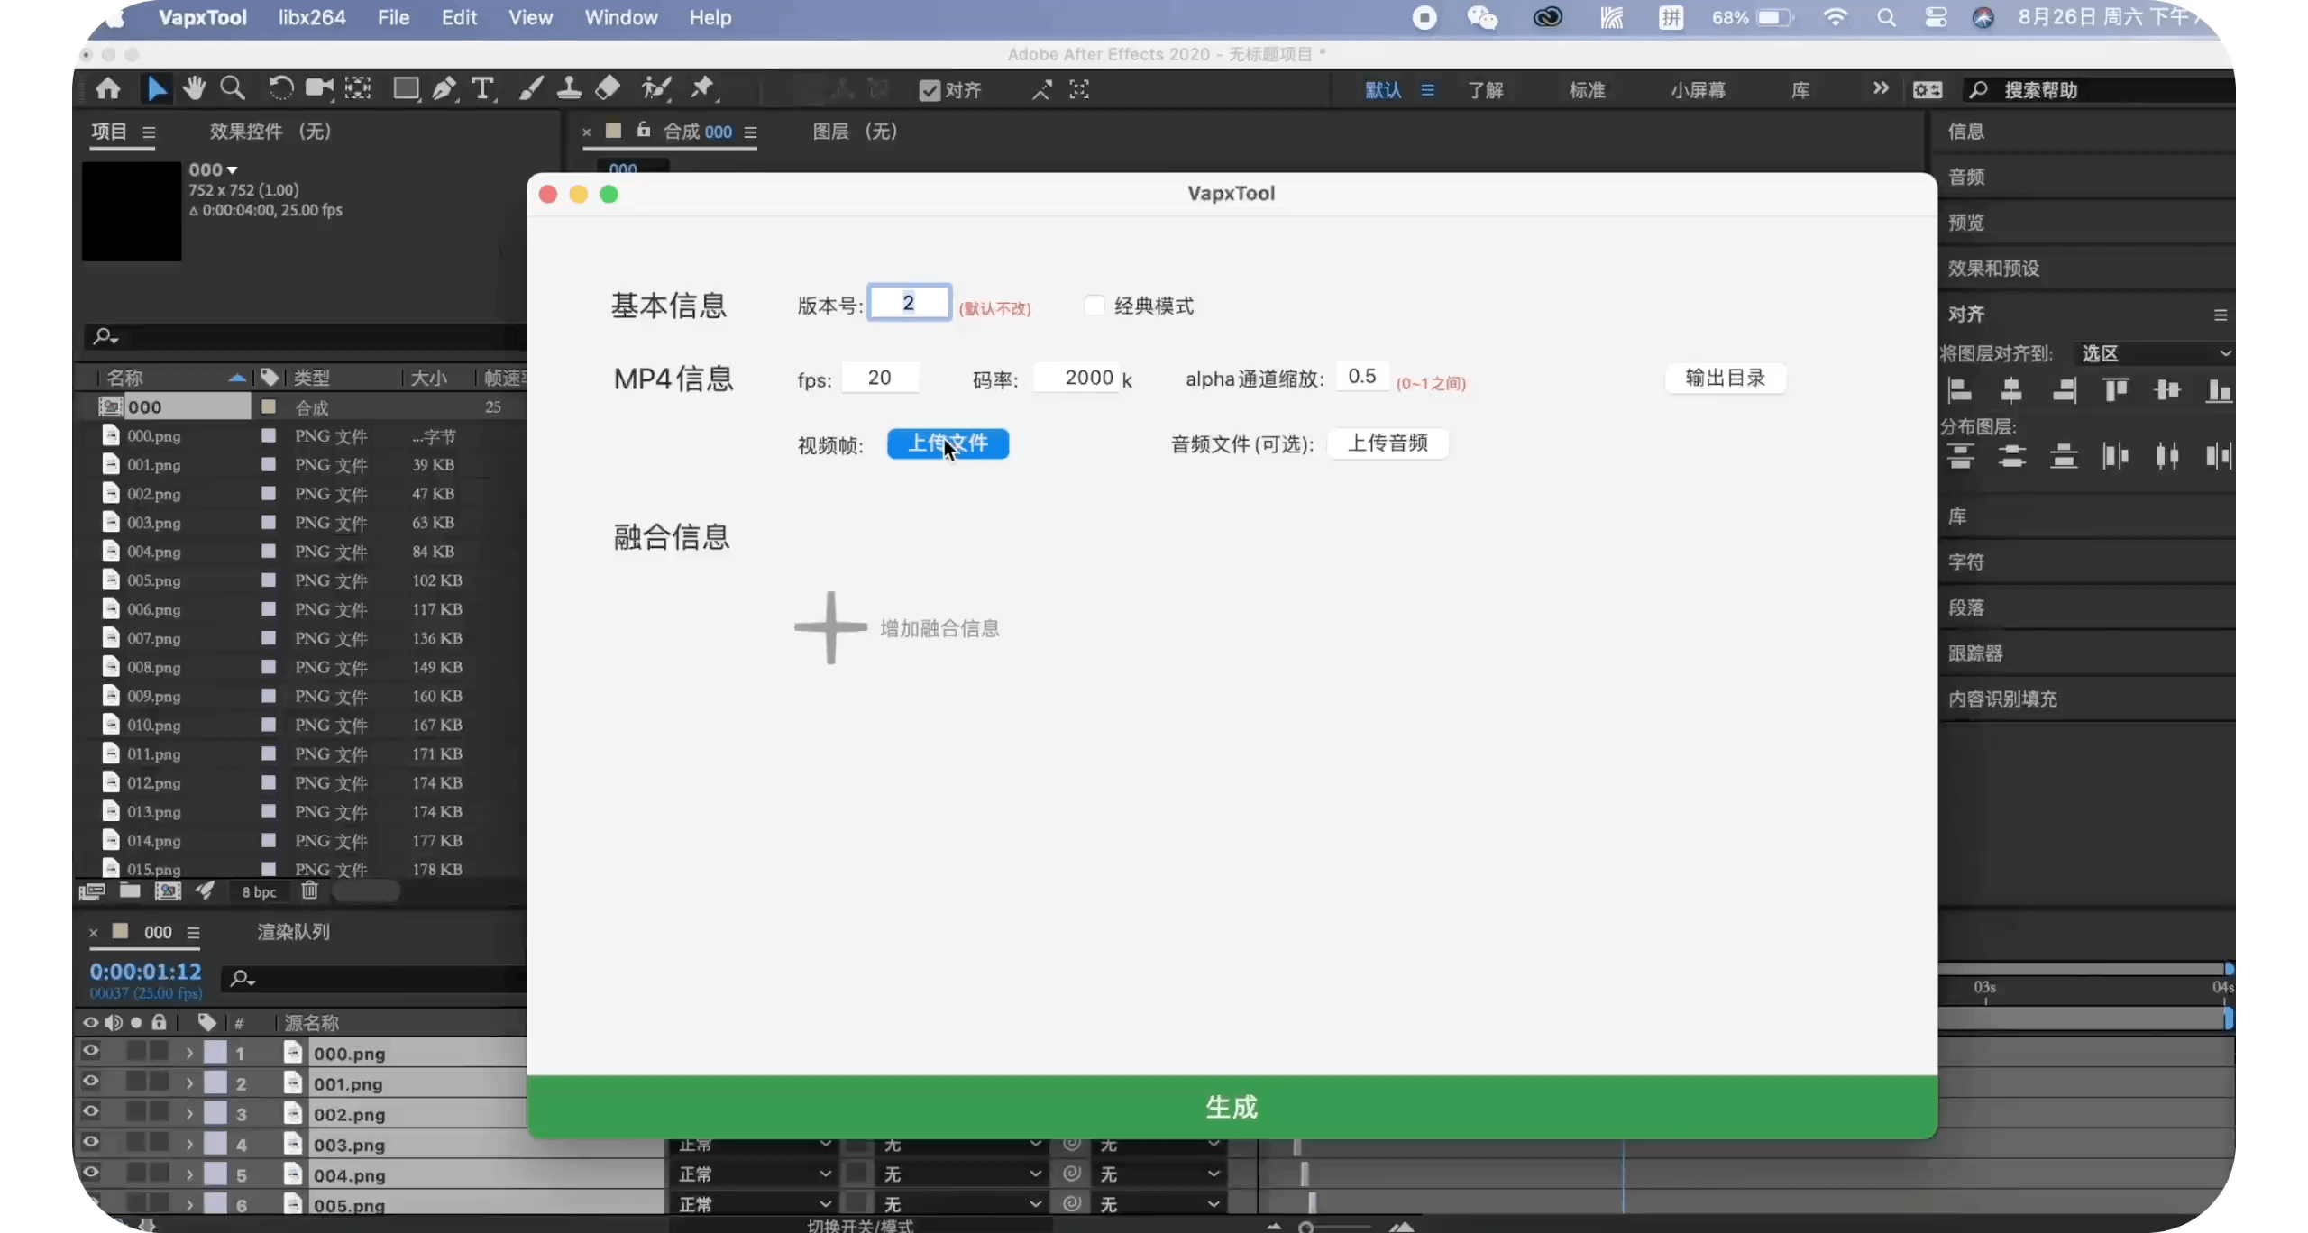Switch to the 渲染队列 tab
2308x1233 pixels.
(x=294, y=932)
